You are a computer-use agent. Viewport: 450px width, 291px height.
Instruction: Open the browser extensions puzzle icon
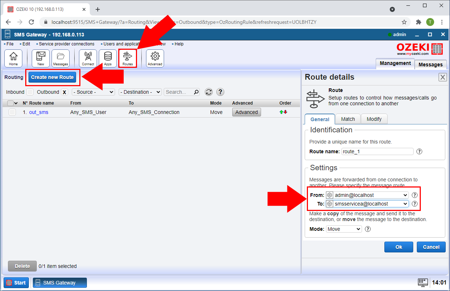click(418, 22)
